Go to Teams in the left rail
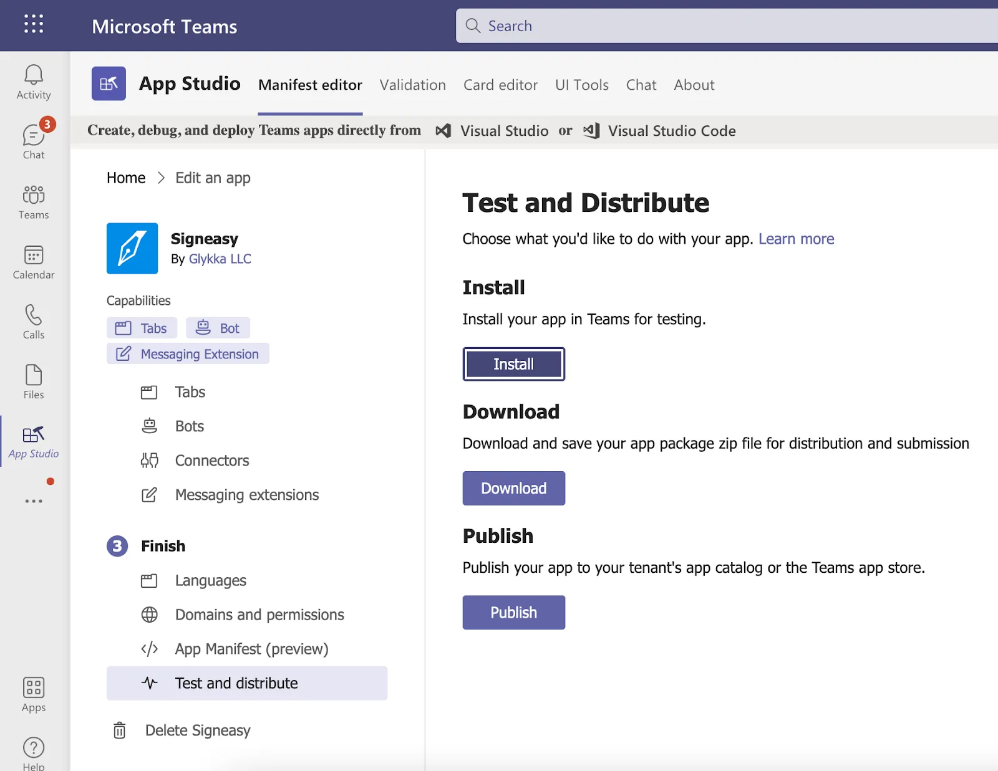 click(34, 202)
